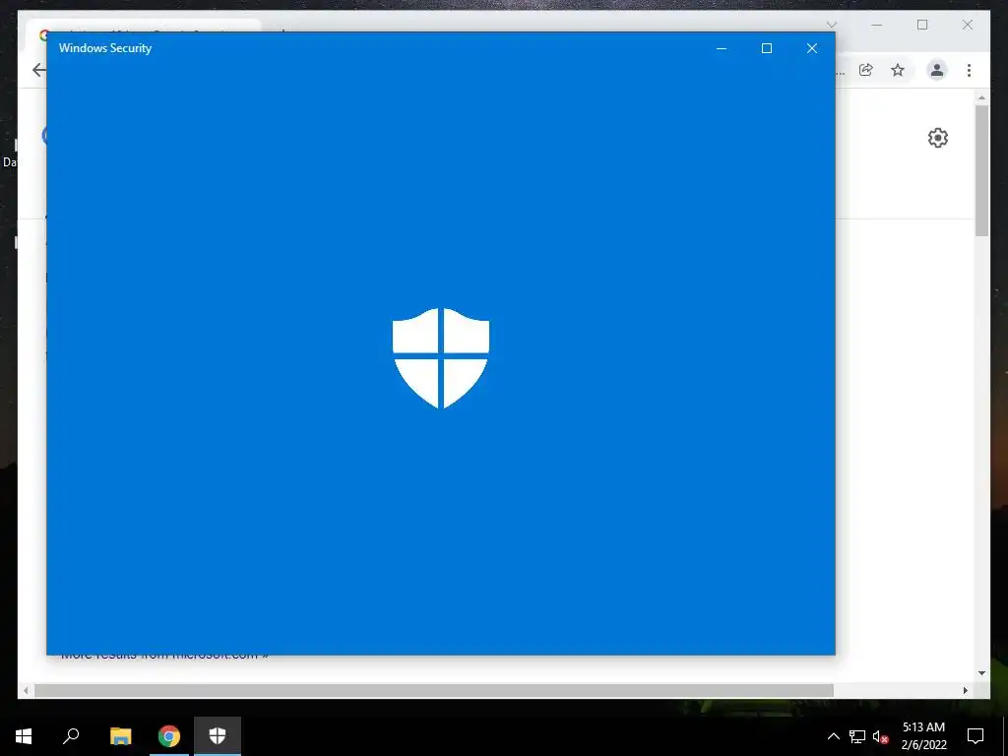
Task: Open Google settings gear in Chrome
Action: (x=938, y=138)
